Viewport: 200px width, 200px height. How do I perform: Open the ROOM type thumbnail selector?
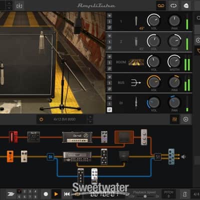tap(136, 62)
